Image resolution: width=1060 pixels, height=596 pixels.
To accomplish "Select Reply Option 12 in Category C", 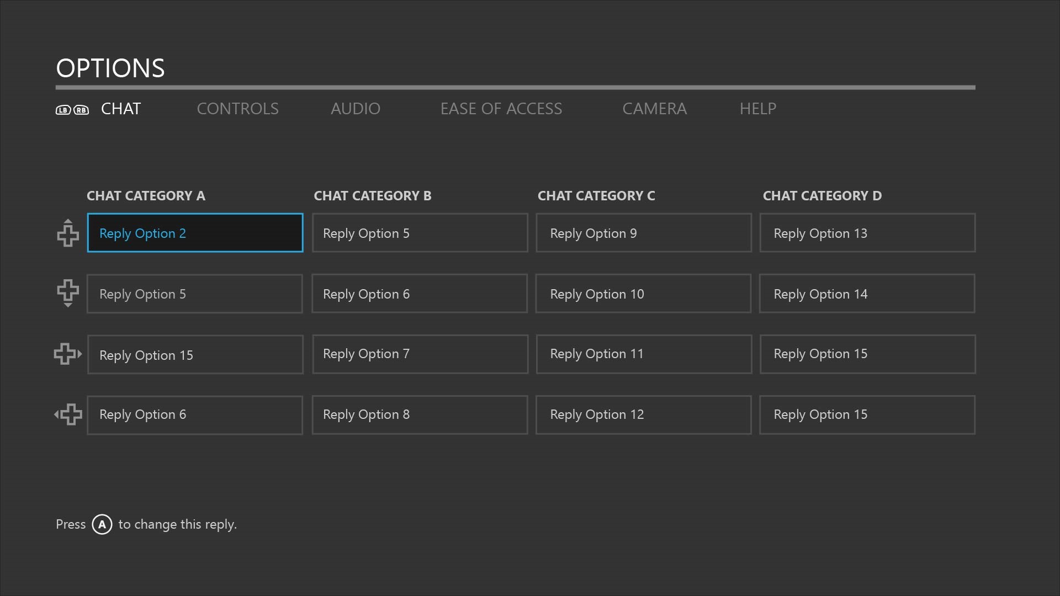I will click(x=644, y=414).
